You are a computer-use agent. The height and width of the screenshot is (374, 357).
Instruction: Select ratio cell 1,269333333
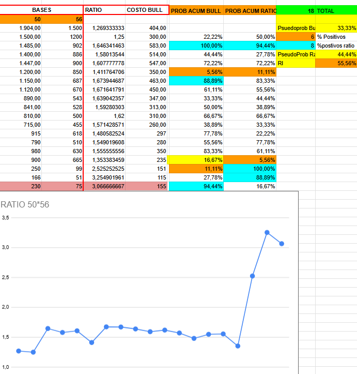pyautogui.click(x=104, y=28)
